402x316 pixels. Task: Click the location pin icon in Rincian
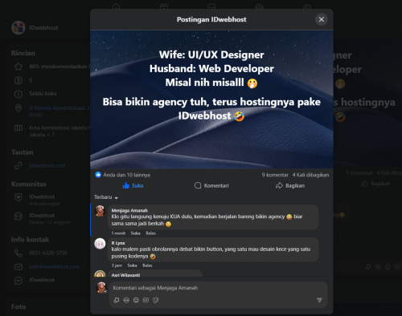(x=18, y=108)
